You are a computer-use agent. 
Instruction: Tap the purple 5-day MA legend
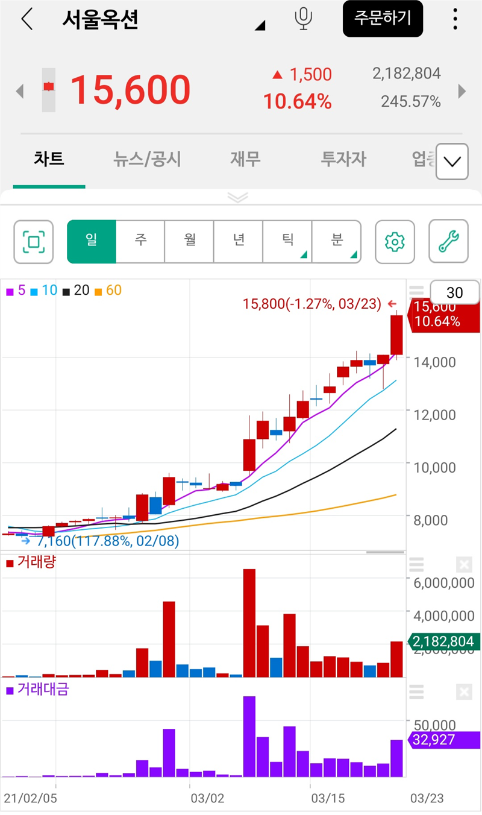(16, 291)
